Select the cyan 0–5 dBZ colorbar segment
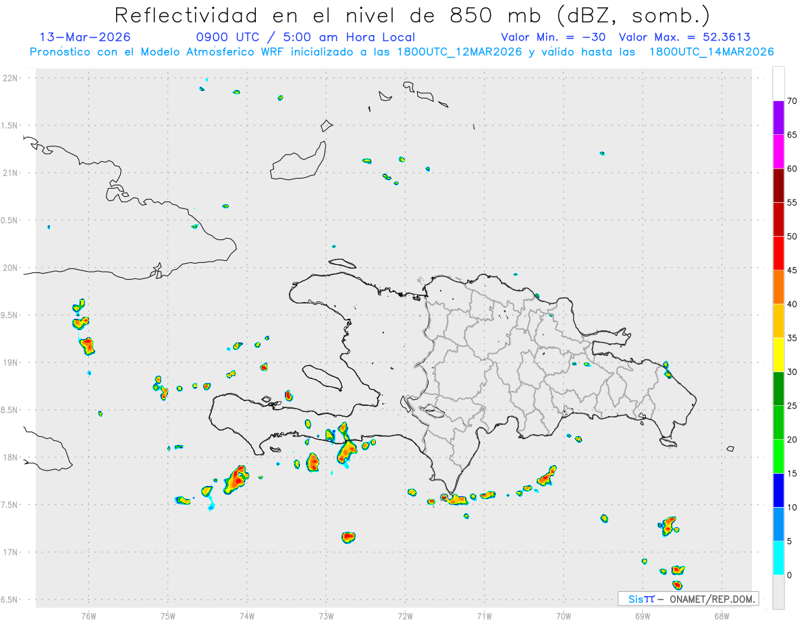The image size is (810, 625). (778, 558)
